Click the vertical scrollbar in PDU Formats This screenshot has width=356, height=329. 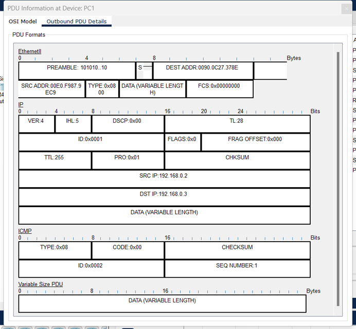click(338, 179)
